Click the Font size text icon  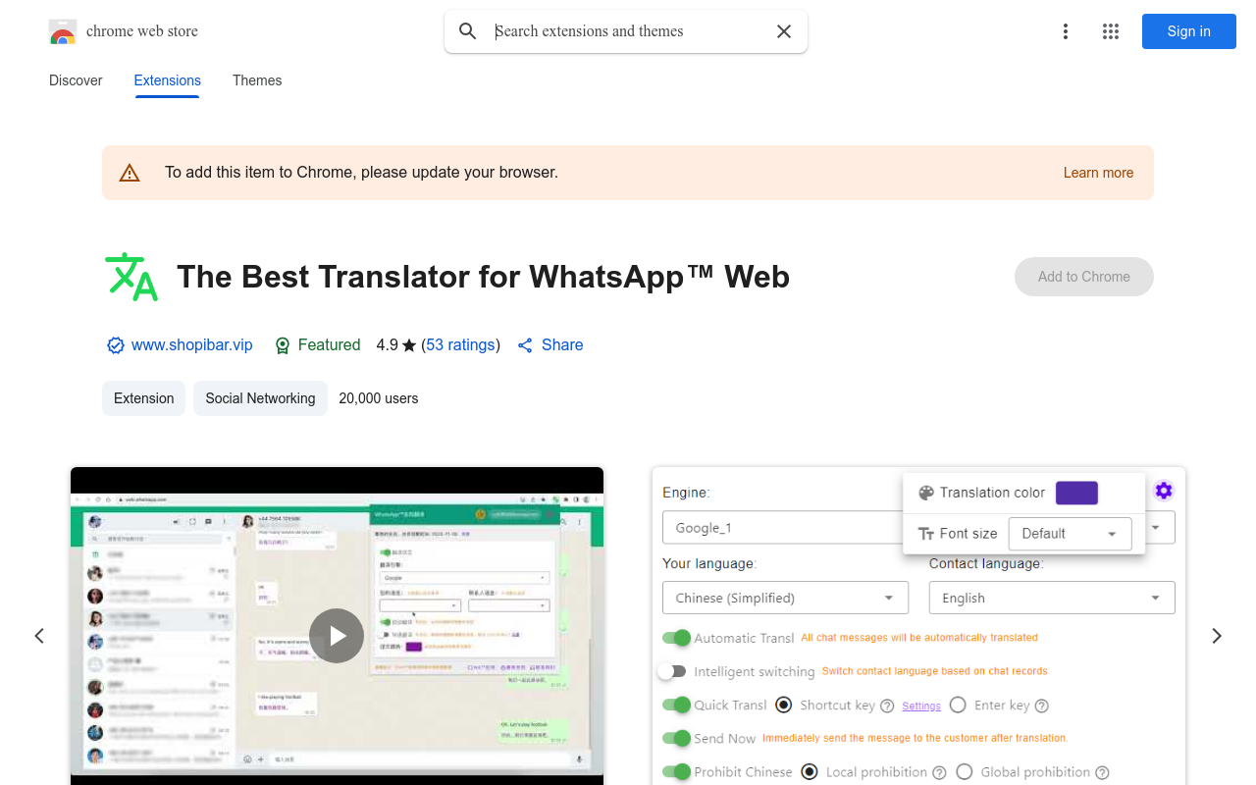click(926, 534)
